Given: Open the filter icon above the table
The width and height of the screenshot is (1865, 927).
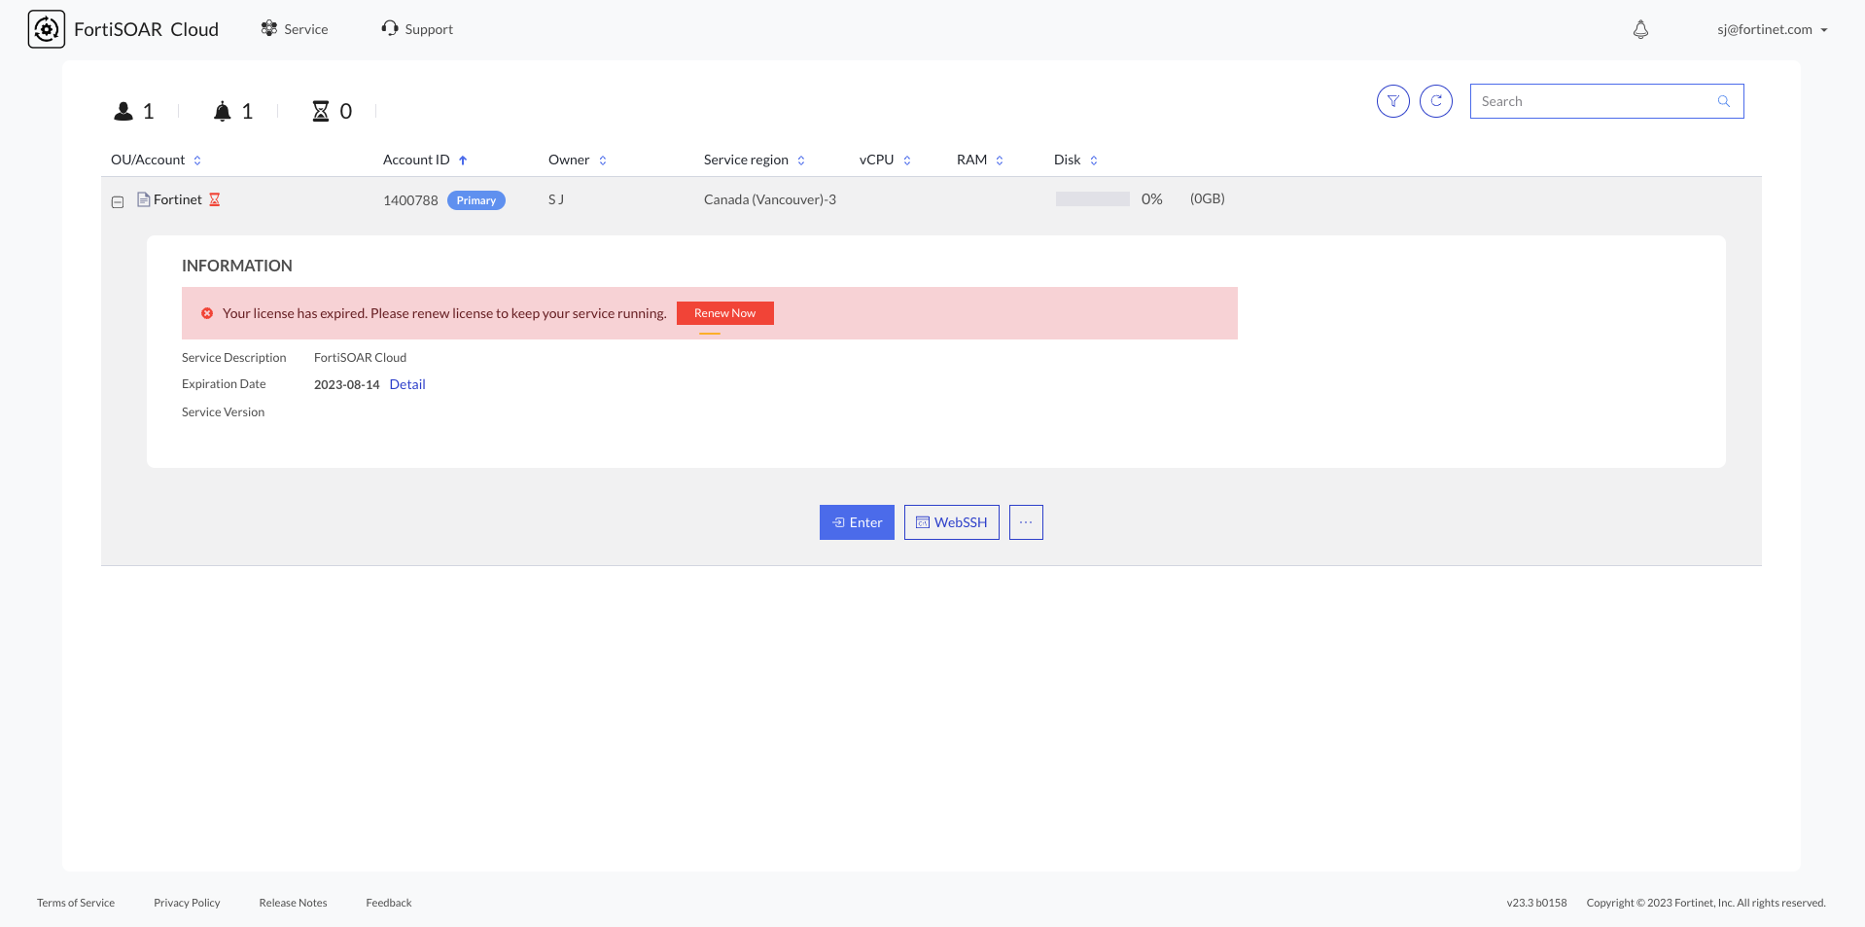Looking at the screenshot, I should point(1392,100).
